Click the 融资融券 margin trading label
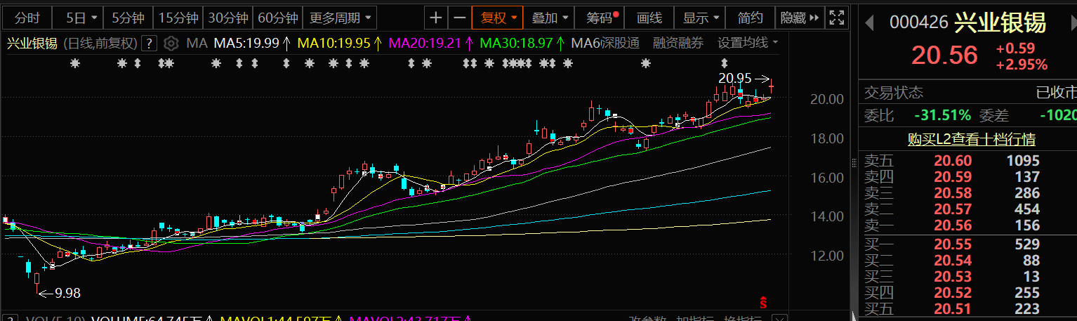Image resolution: width=1077 pixels, height=321 pixels. click(x=678, y=44)
